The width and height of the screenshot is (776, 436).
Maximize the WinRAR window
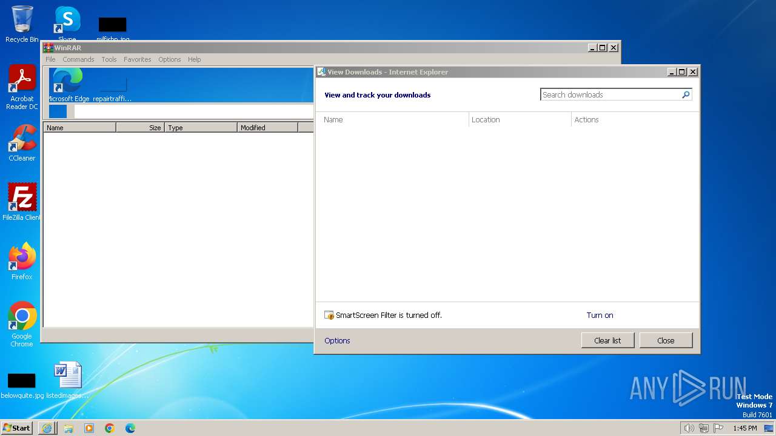click(603, 48)
